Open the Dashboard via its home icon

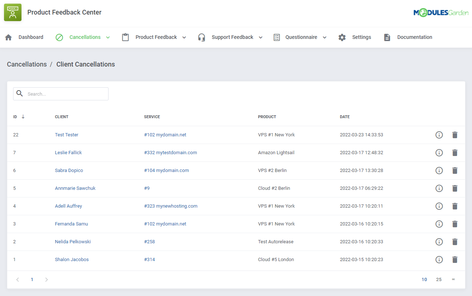click(x=8, y=37)
